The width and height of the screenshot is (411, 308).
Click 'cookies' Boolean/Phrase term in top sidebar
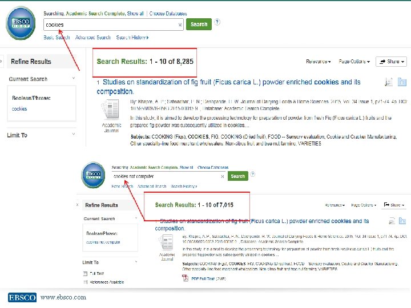pos(19,109)
